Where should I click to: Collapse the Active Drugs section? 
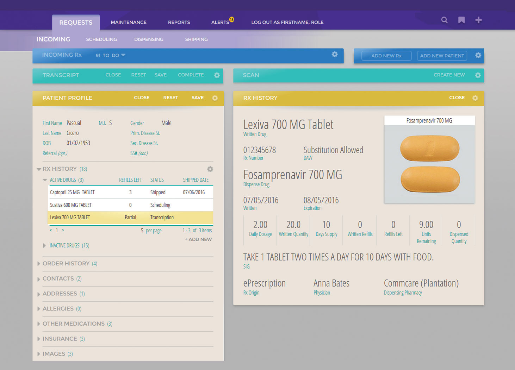point(45,180)
